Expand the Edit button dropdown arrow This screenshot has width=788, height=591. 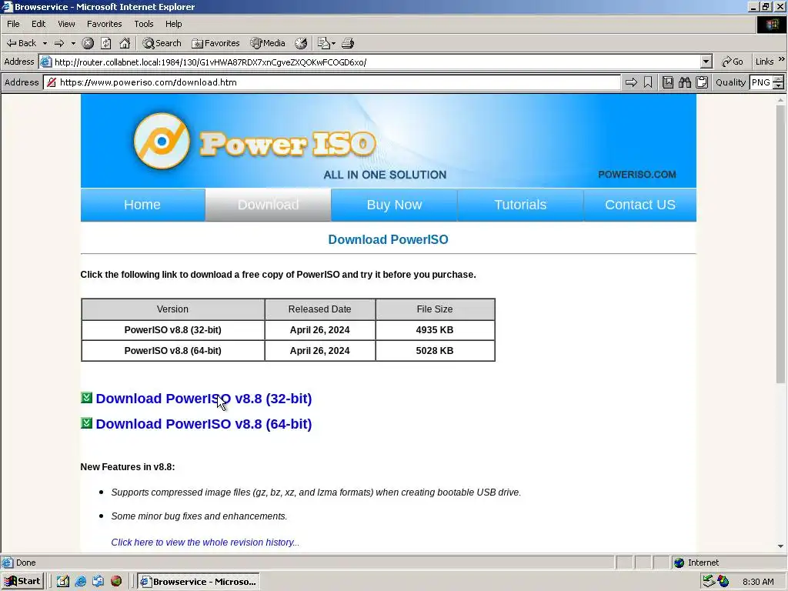click(334, 44)
